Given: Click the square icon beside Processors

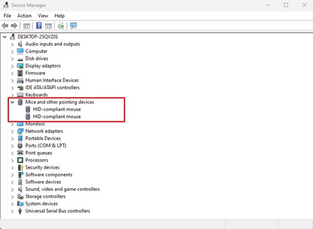Looking at the screenshot, I should pos(20,160).
